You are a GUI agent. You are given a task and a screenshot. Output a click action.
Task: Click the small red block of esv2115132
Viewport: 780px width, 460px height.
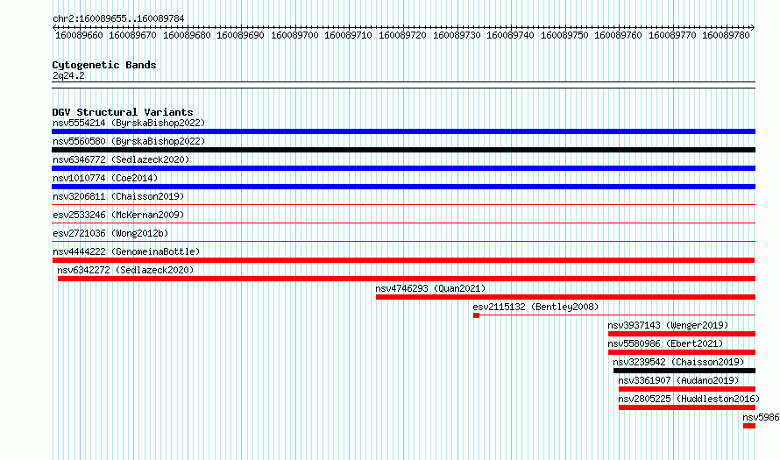point(476,315)
